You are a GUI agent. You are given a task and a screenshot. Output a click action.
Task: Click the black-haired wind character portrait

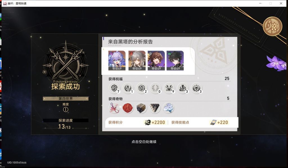click(175, 61)
